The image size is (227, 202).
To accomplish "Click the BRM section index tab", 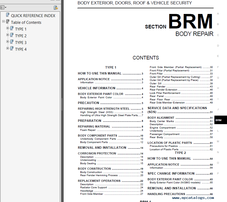I will 221,120.
